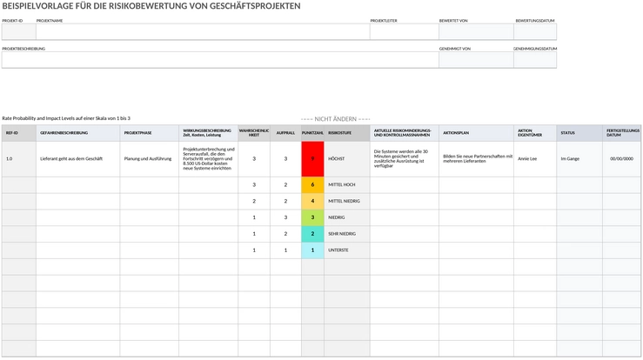643x360 pixels.
Task: Select the GENEHMIGUNGSDATUM field
Action: point(535,60)
